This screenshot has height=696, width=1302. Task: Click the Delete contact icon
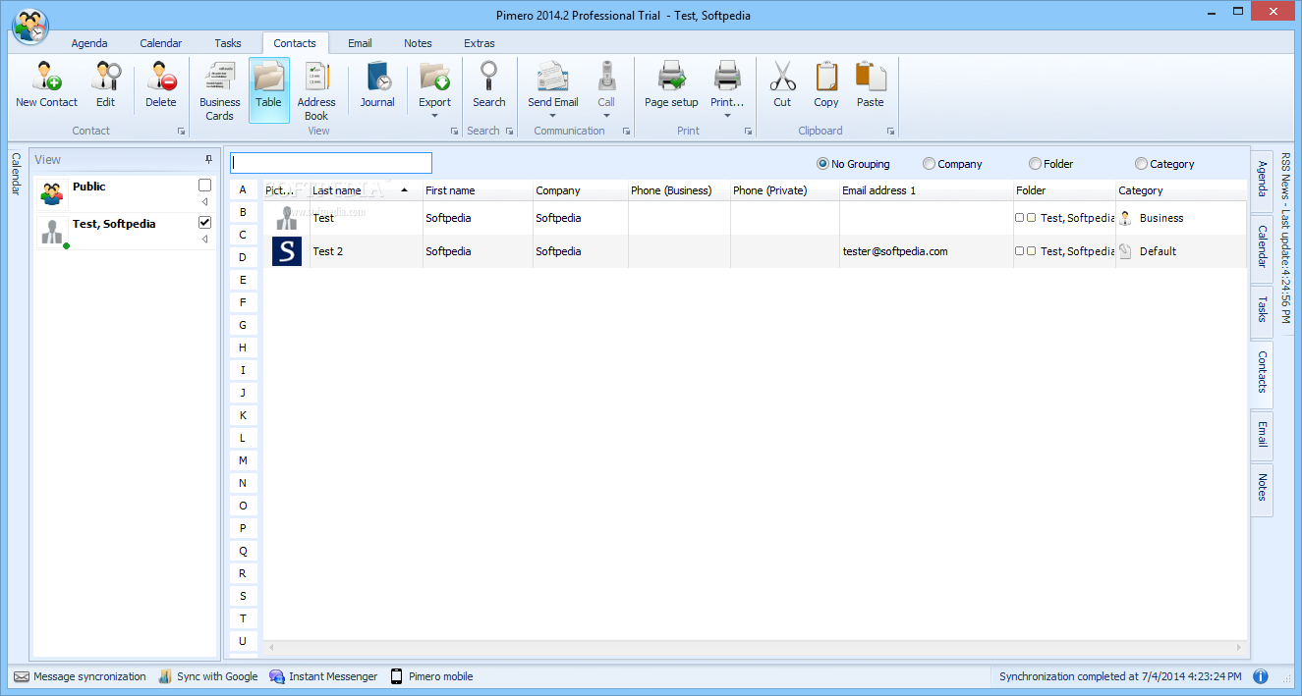coord(161,77)
